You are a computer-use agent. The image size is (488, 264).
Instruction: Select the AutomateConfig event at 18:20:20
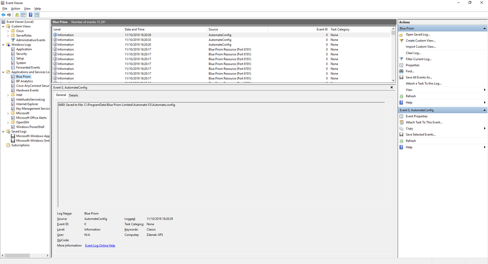pyautogui.click(x=221, y=45)
